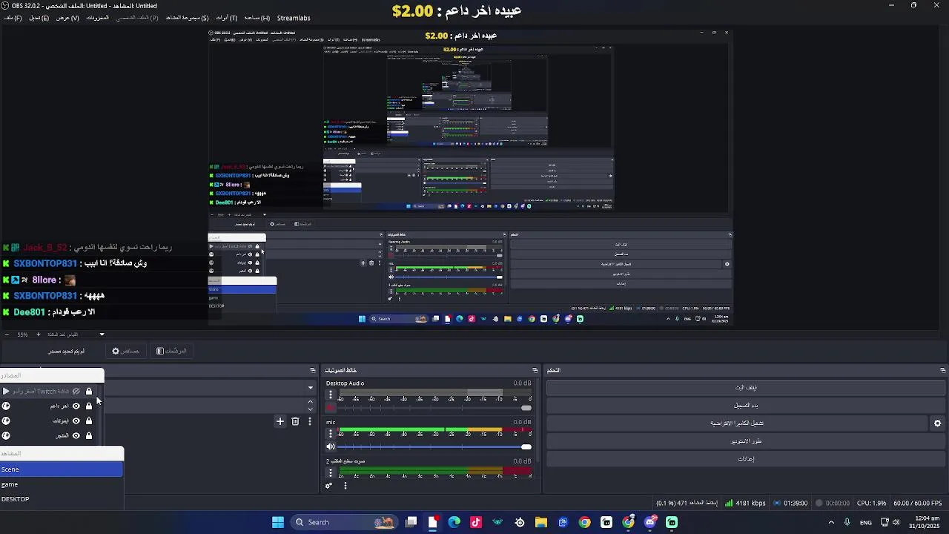This screenshot has height=534, width=949.
Task: Toggle lock on the اخر داعم source
Action: (89, 406)
